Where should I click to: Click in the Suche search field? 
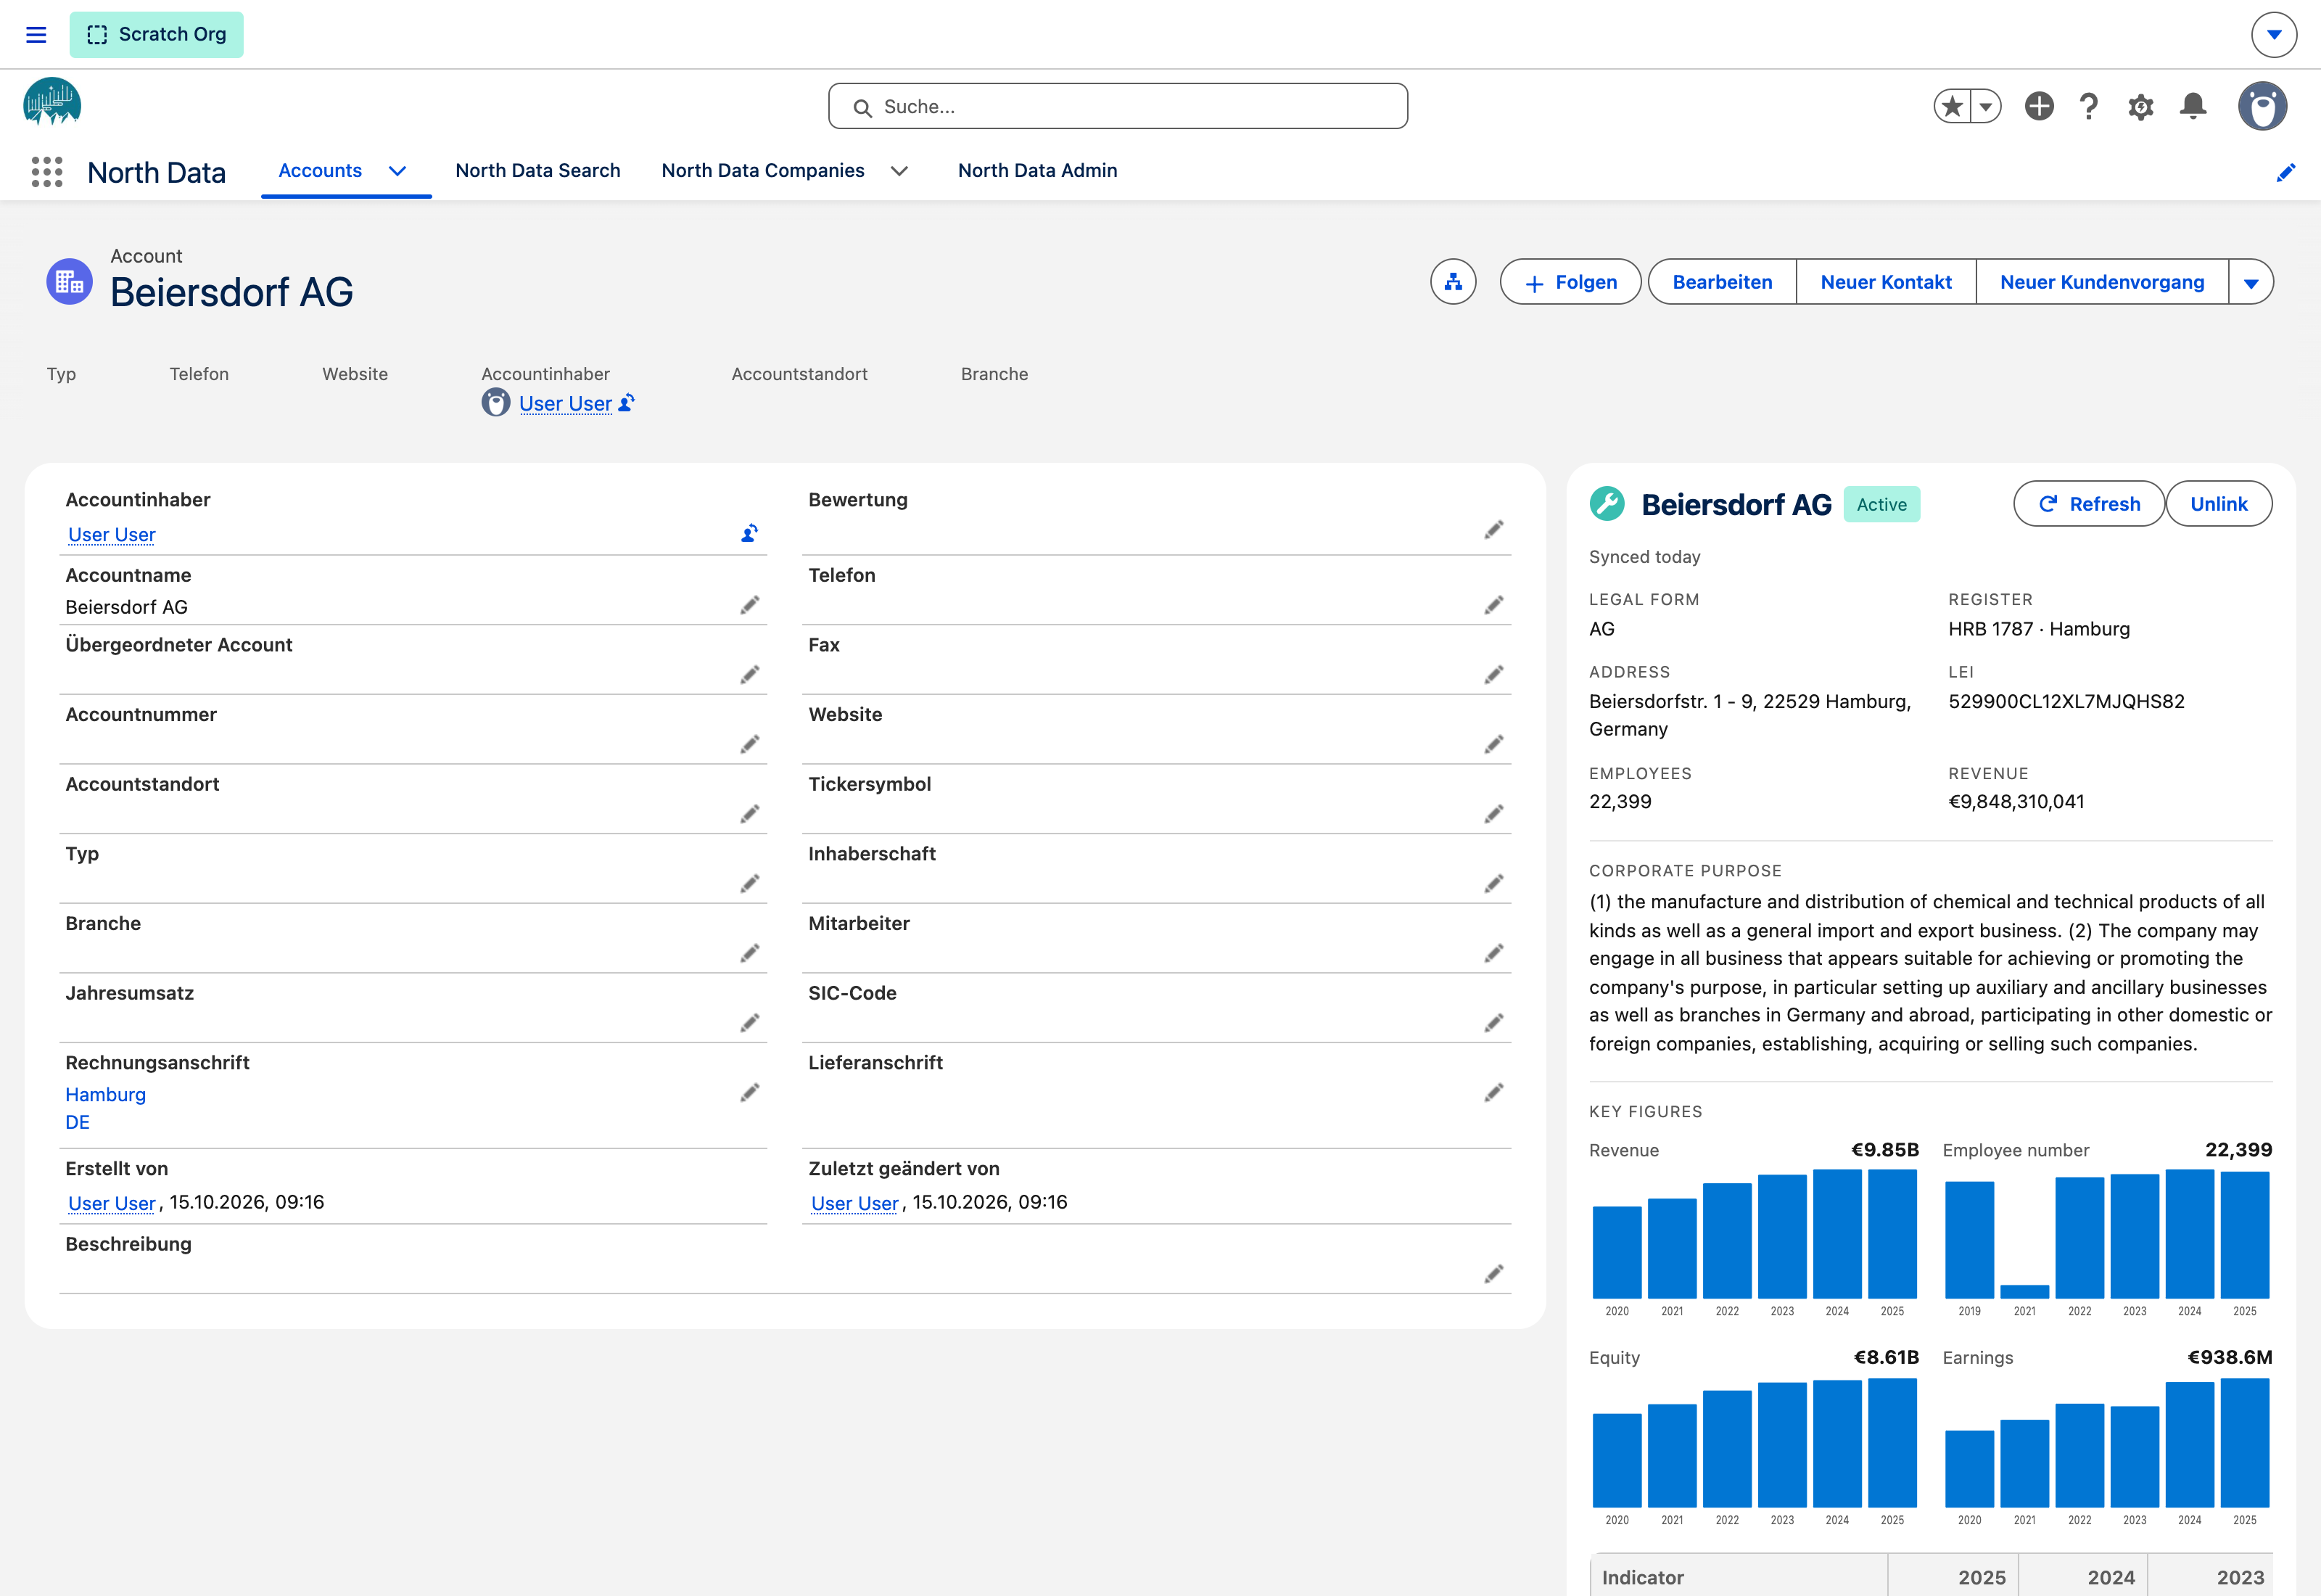point(1118,106)
